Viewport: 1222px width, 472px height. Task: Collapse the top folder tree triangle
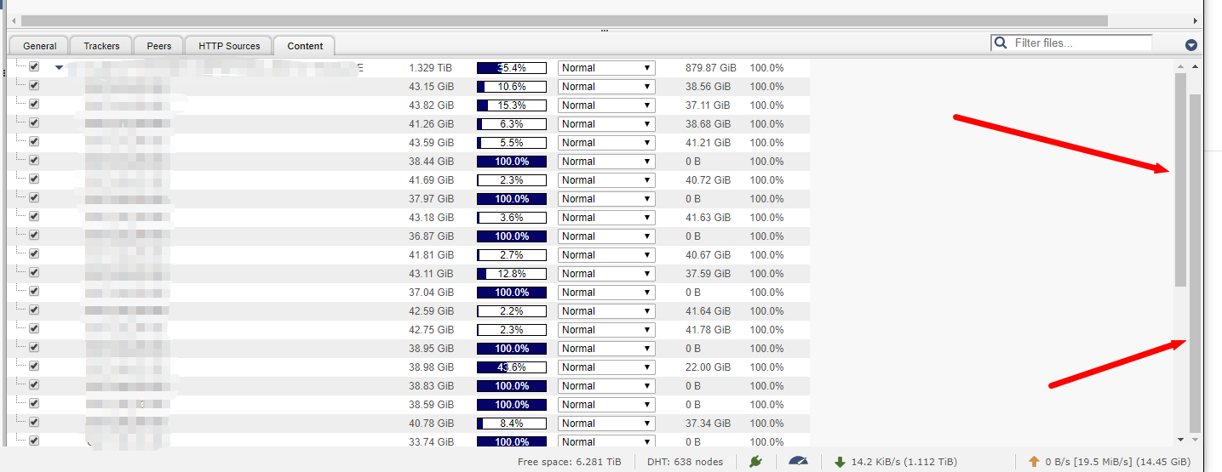[59, 68]
